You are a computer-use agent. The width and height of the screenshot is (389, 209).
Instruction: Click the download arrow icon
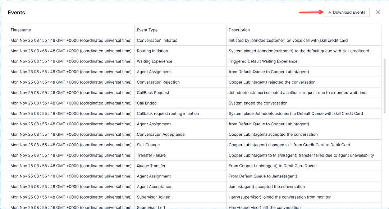click(x=330, y=13)
